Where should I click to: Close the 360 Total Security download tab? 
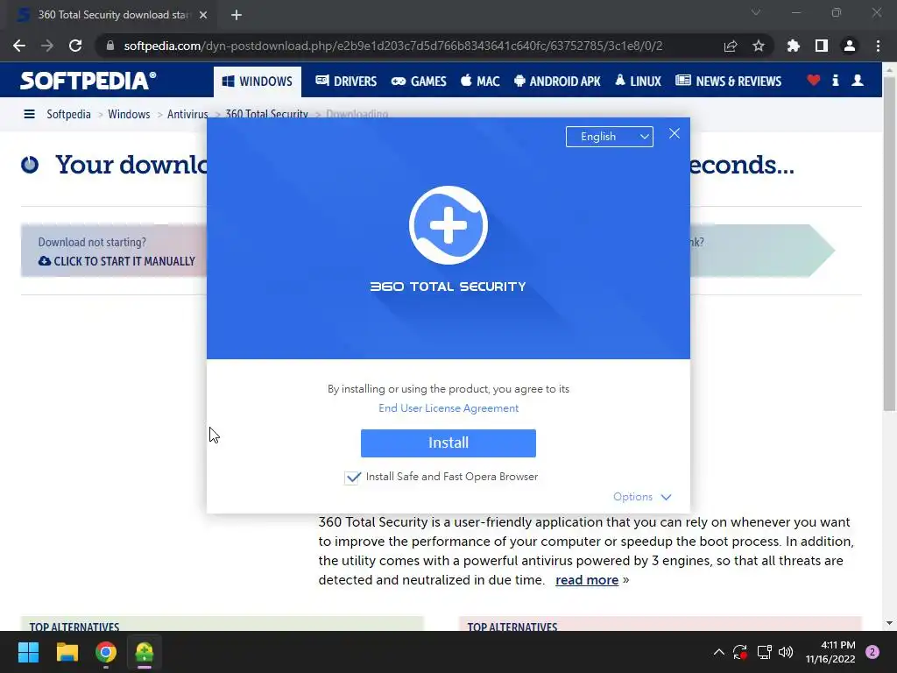[x=203, y=15]
